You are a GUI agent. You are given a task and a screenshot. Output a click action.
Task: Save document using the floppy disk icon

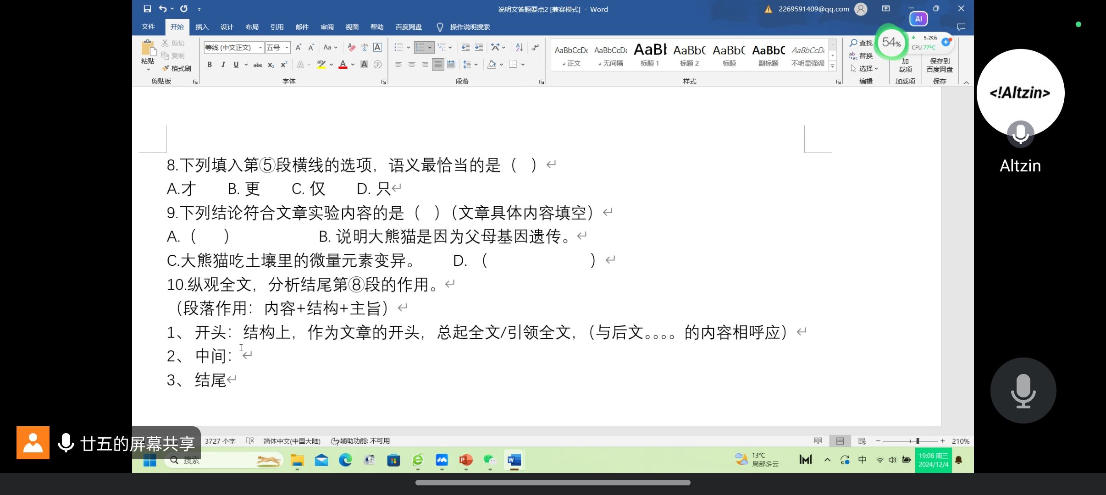147,9
